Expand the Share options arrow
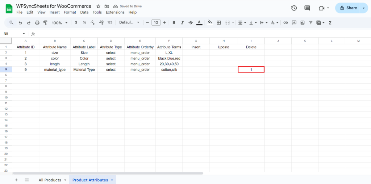 (x=364, y=8)
